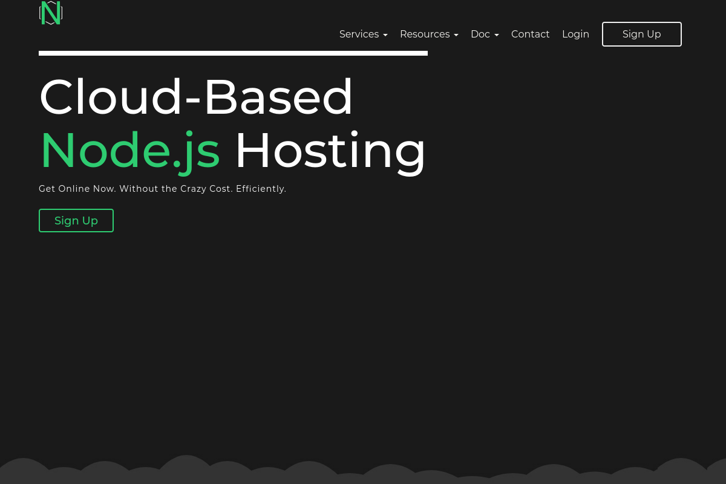This screenshot has height=484, width=726.
Task: Open the Doc dropdown menu
Action: pyautogui.click(x=485, y=34)
